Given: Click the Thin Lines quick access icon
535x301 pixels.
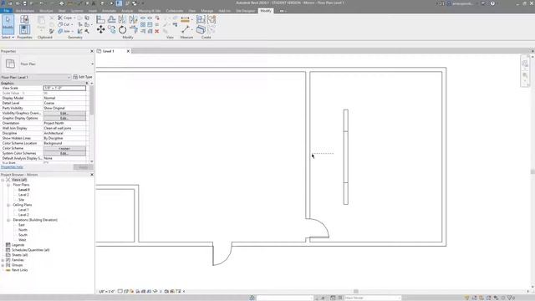Looking at the screenshot, I should tap(119, 3).
